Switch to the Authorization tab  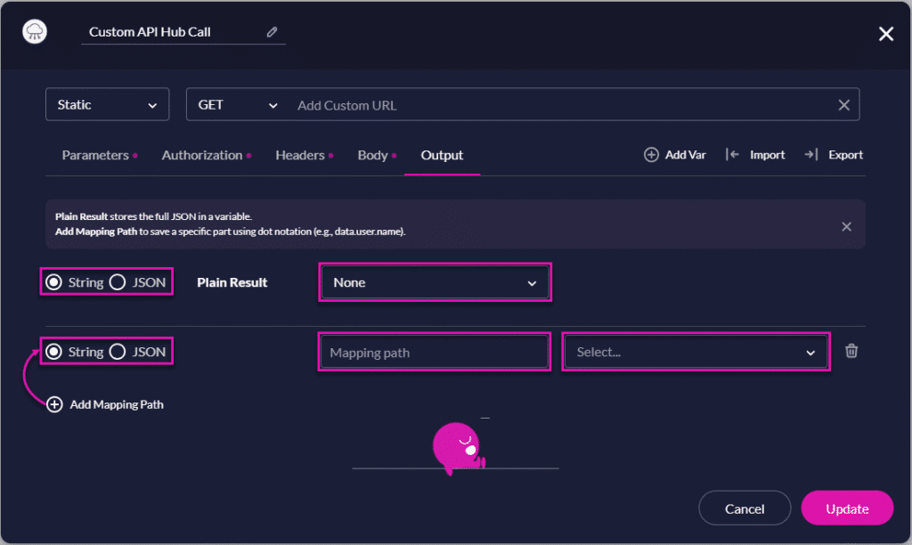click(201, 154)
